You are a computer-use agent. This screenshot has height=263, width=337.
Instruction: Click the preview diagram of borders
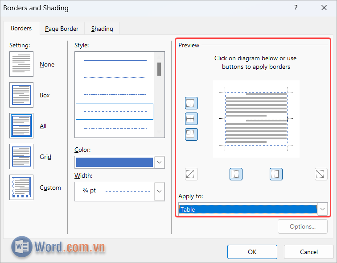point(256,119)
